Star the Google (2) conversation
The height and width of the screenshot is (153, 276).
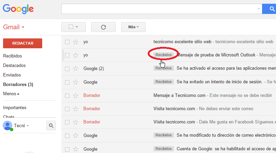(x=76, y=68)
